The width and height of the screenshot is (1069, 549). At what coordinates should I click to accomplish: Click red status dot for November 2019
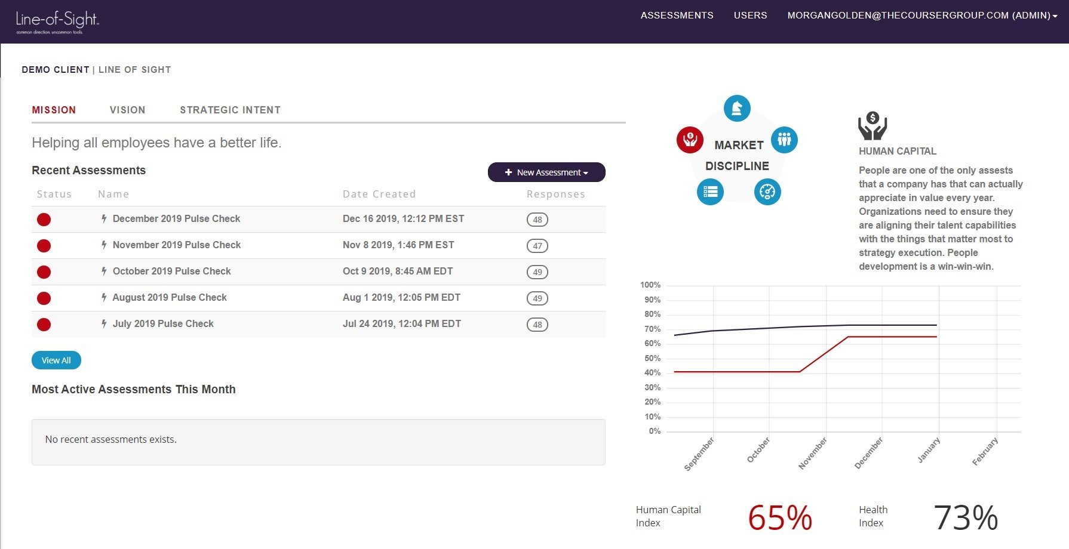pos(44,246)
